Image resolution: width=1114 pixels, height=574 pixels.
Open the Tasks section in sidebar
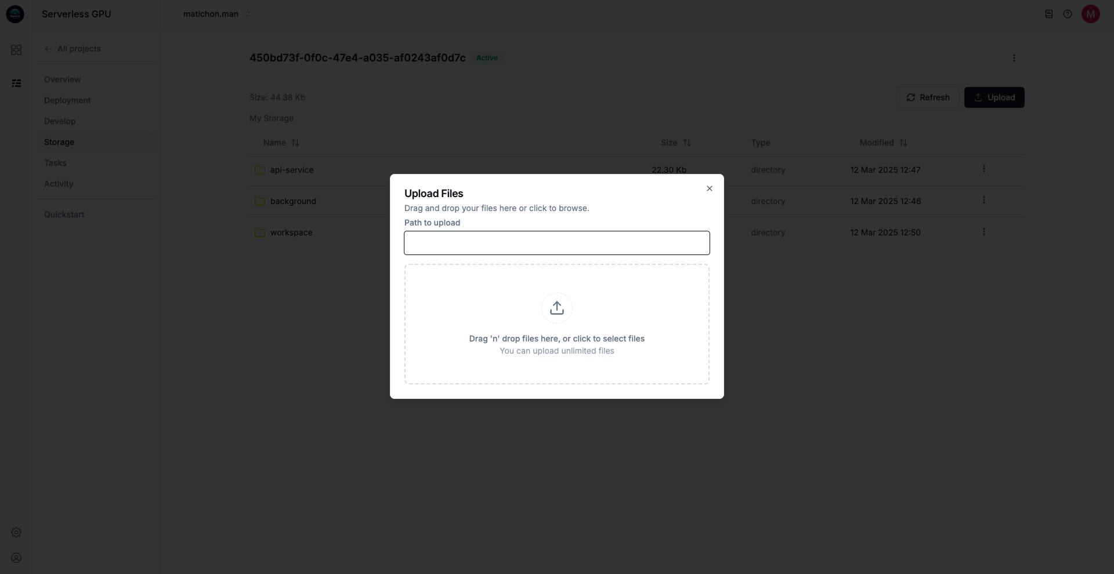pos(55,163)
